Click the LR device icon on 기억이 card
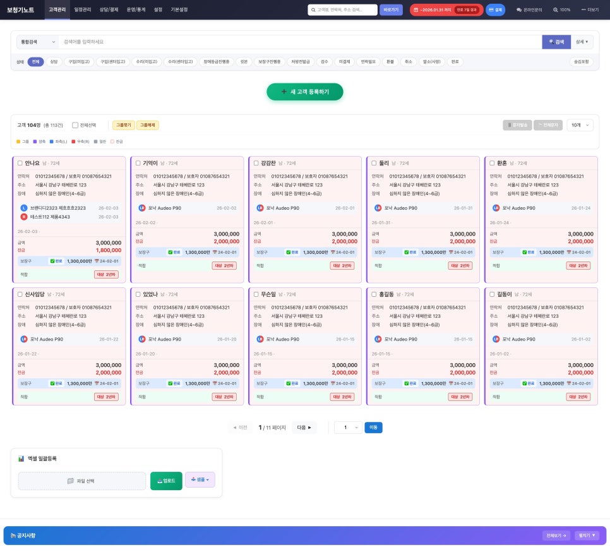This screenshot has width=610, height=552. point(142,208)
